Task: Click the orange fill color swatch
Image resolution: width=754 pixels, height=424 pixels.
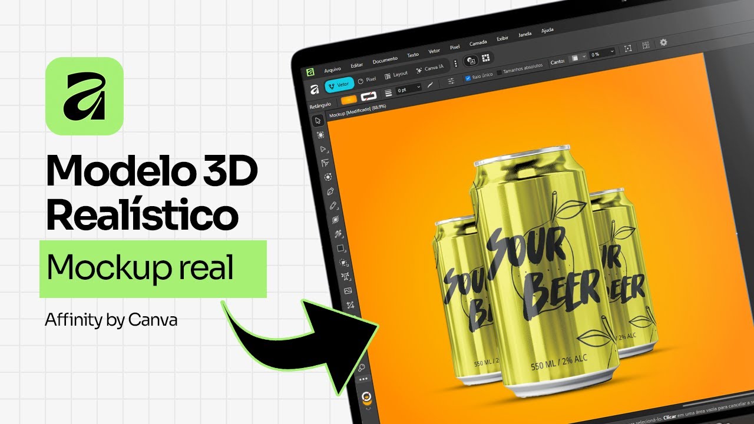Action: [349, 100]
